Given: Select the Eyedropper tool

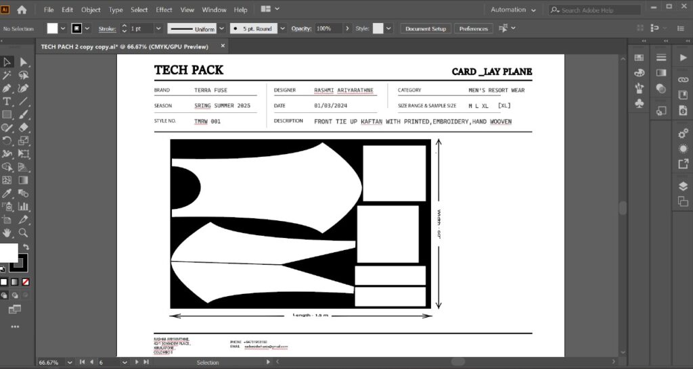Looking at the screenshot, I should (x=7, y=193).
